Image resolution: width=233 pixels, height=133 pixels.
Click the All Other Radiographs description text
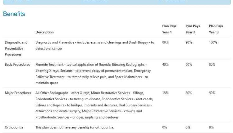94,105
